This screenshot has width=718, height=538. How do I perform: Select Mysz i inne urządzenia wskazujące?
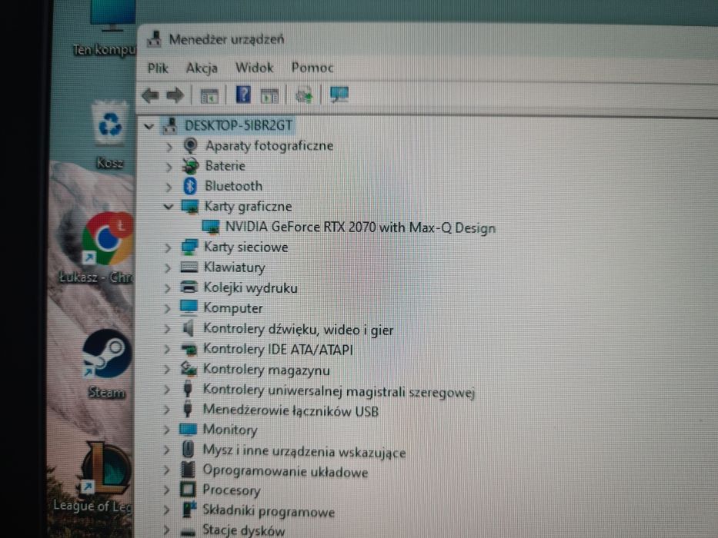(304, 452)
